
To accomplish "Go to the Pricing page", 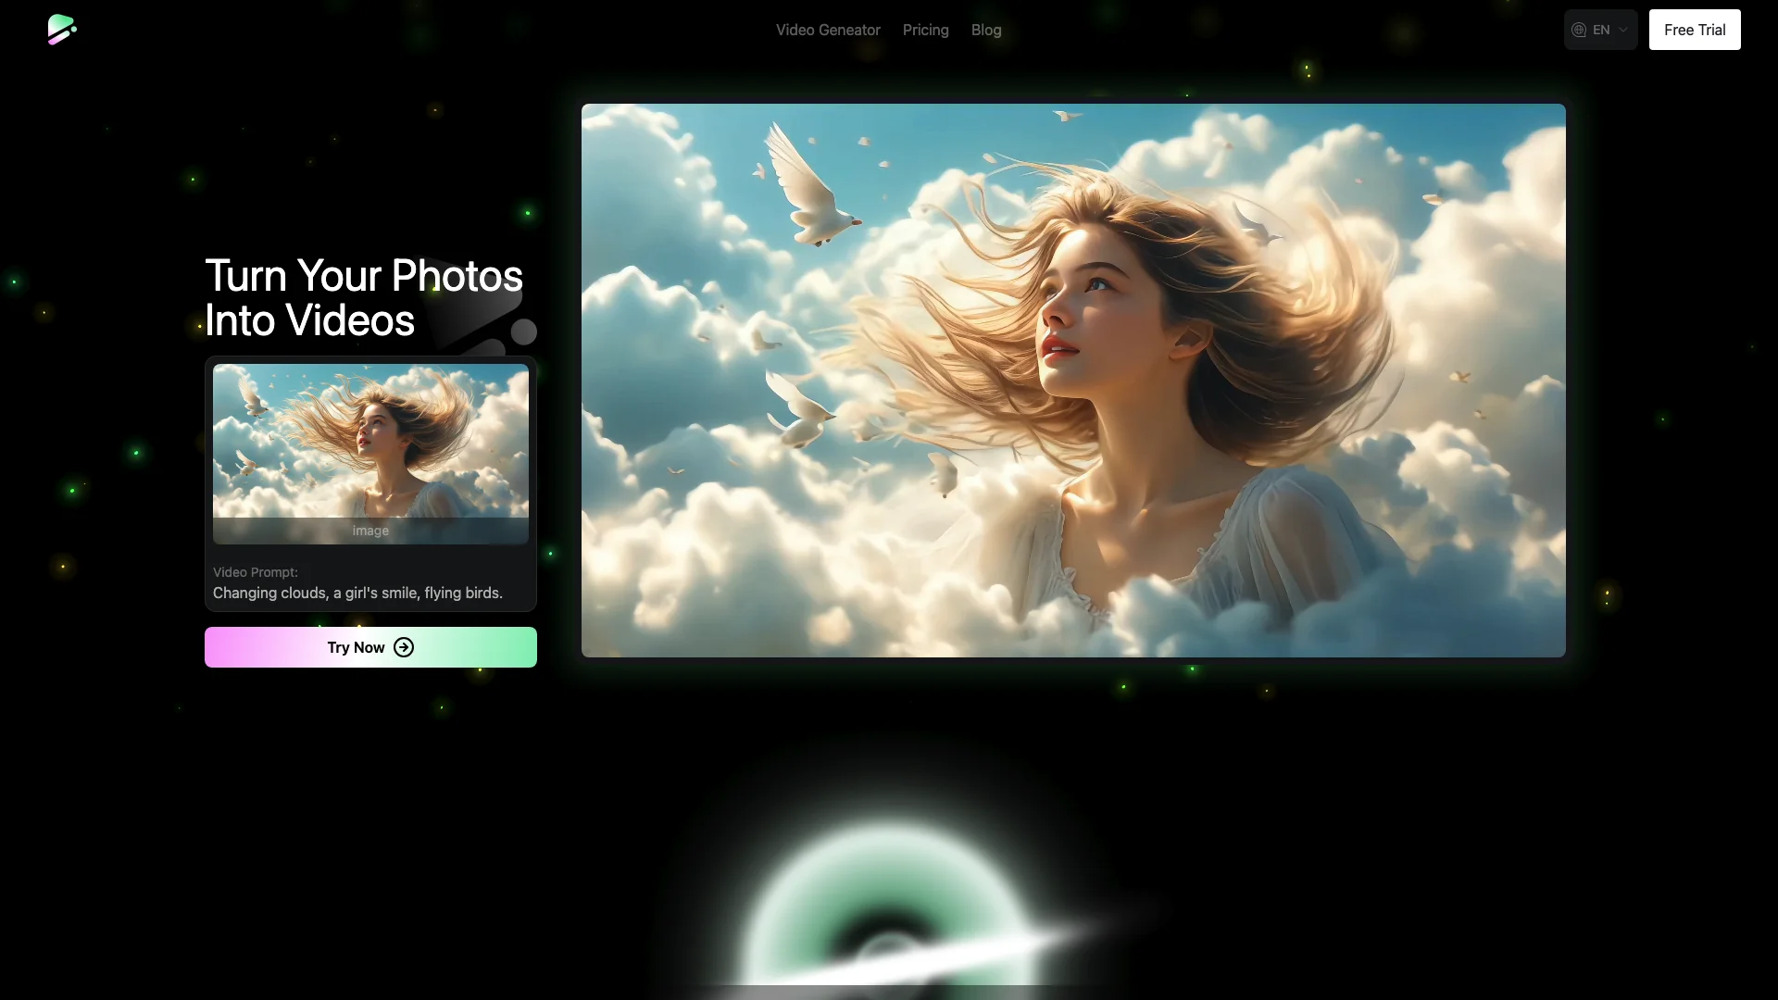I will coord(925,30).
